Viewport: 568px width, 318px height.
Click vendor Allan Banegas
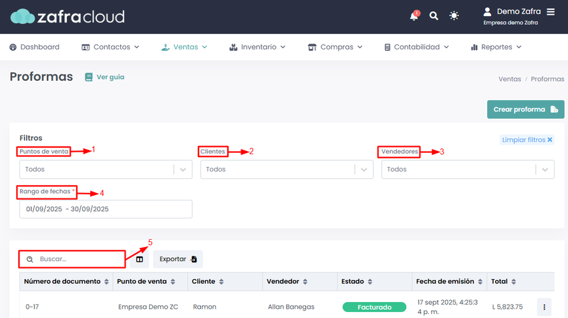click(291, 307)
